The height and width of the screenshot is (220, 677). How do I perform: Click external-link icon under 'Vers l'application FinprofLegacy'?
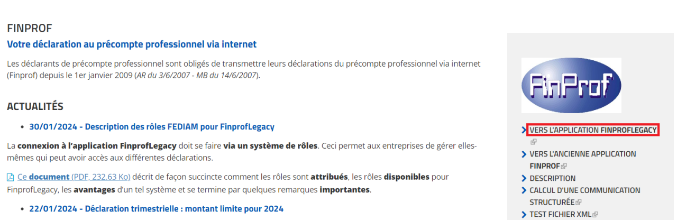pyautogui.click(x=533, y=142)
